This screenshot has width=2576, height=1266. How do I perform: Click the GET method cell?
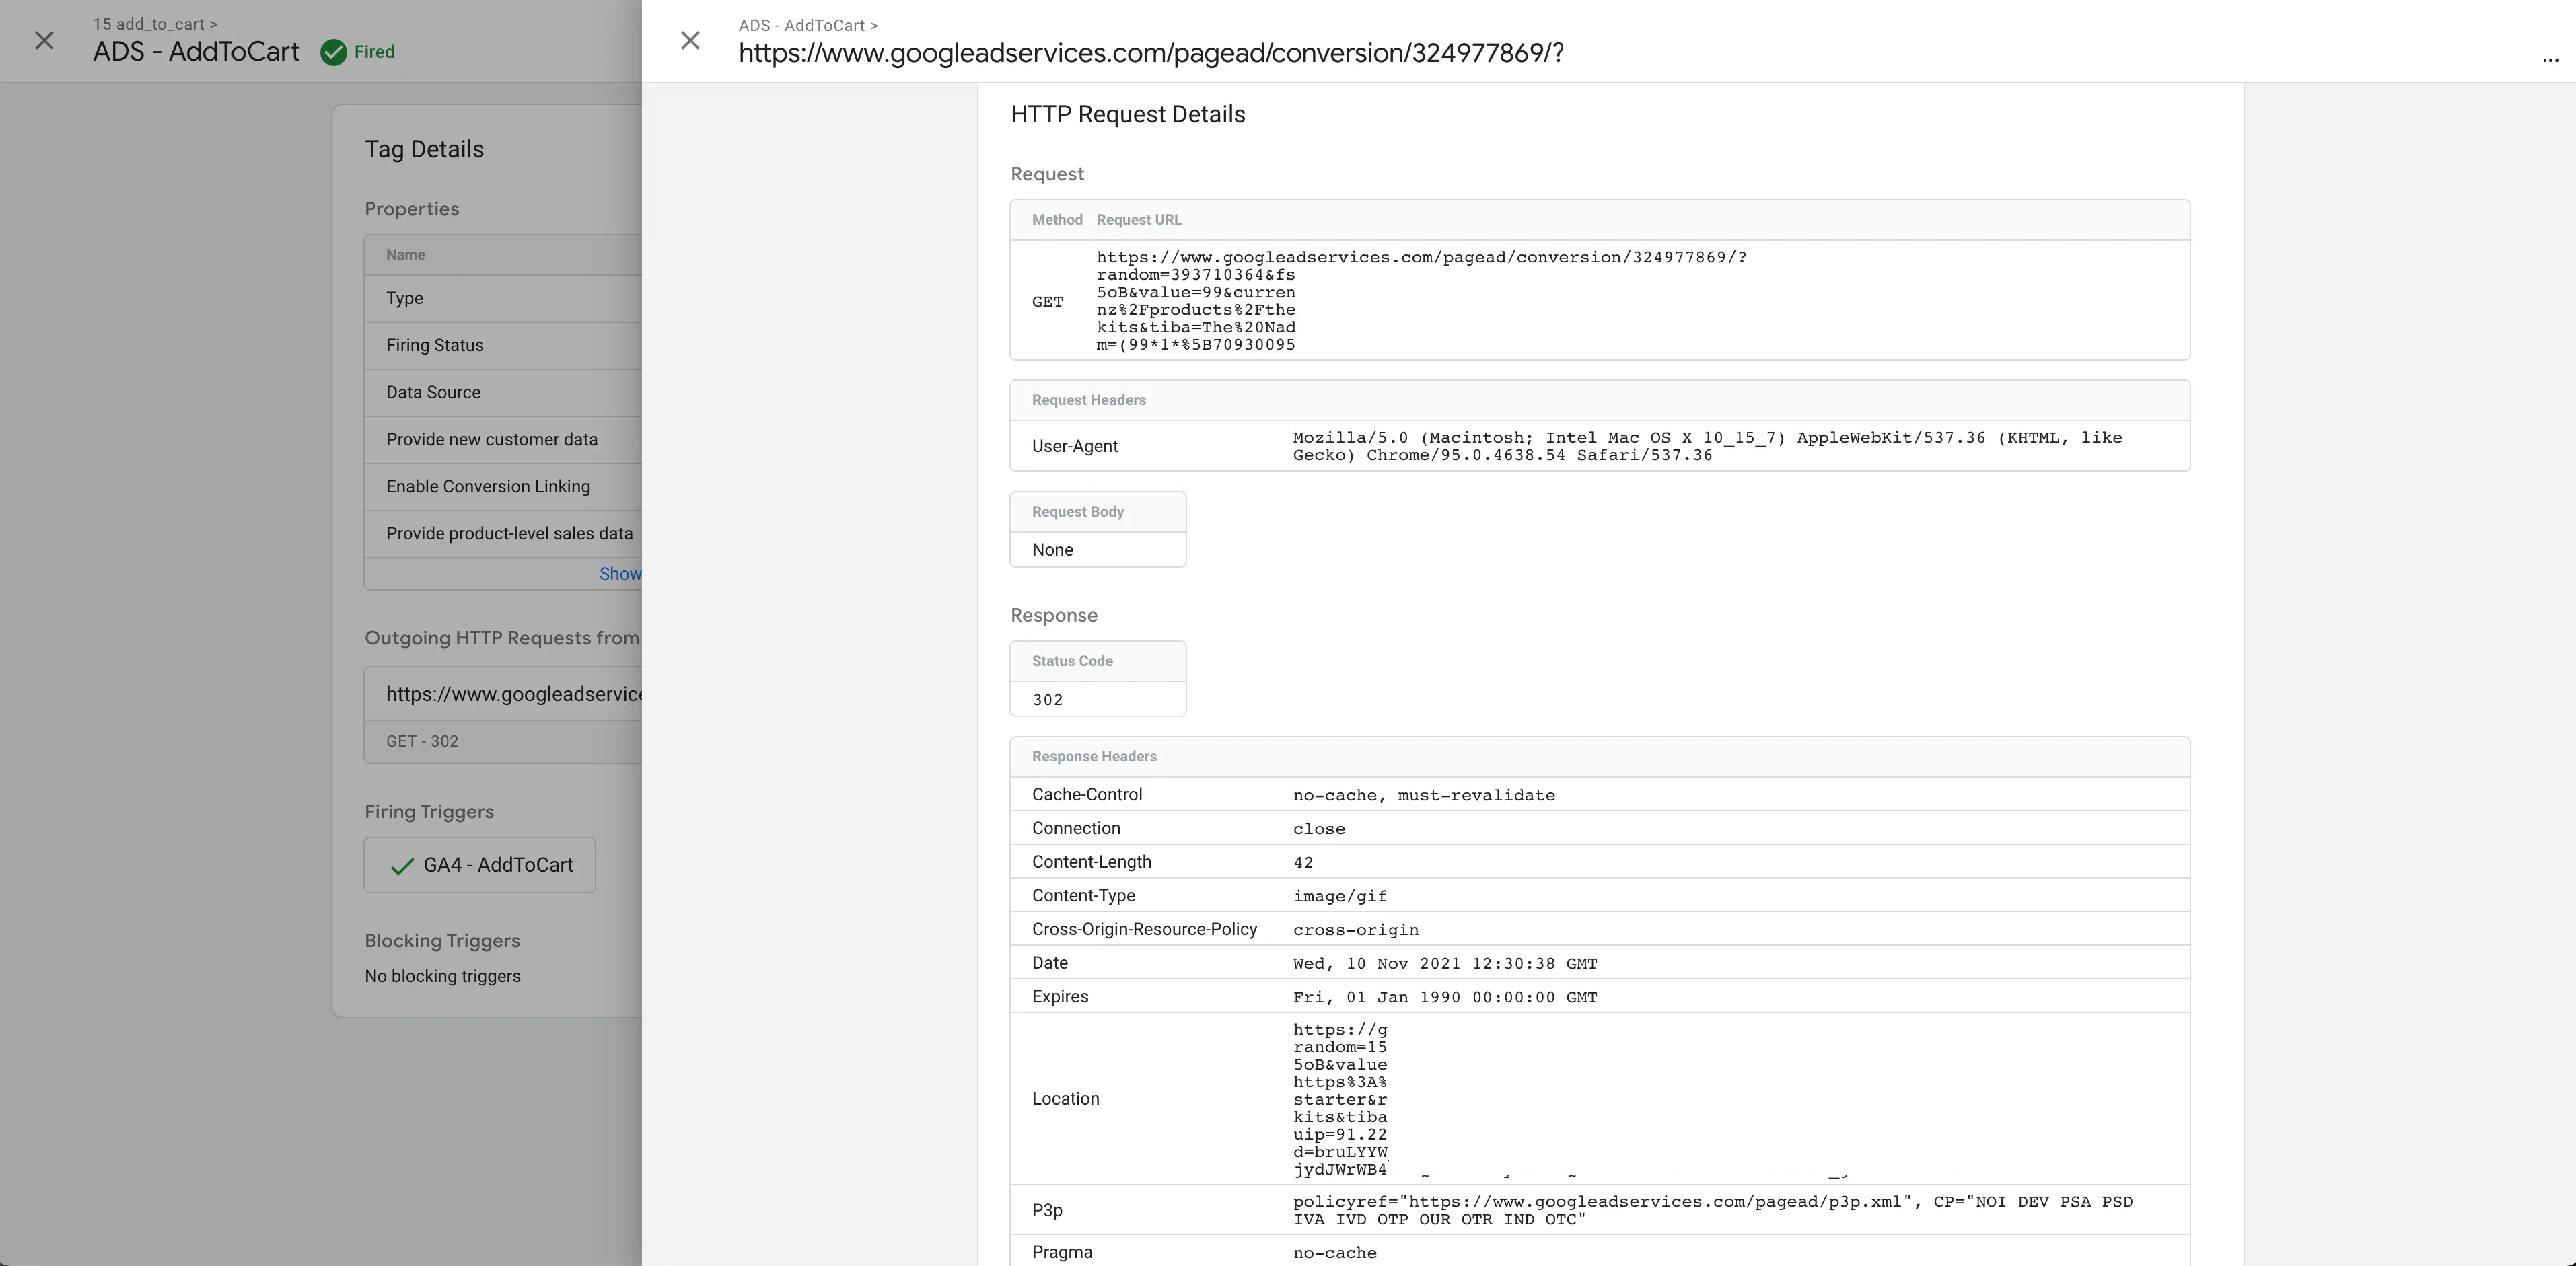point(1047,302)
